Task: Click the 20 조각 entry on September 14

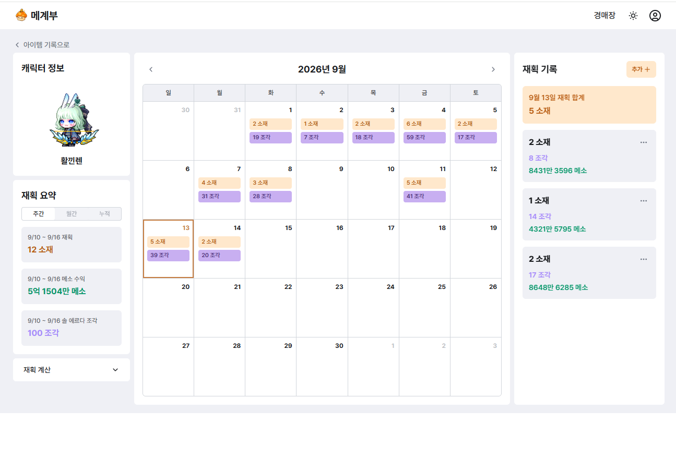Action: click(x=219, y=256)
